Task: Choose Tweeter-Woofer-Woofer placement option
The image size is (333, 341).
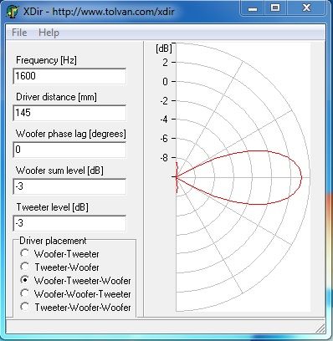Action: click(75, 308)
